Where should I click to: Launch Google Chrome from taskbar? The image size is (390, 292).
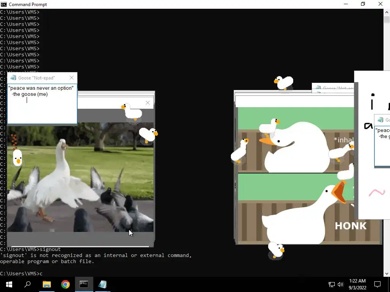(66, 284)
